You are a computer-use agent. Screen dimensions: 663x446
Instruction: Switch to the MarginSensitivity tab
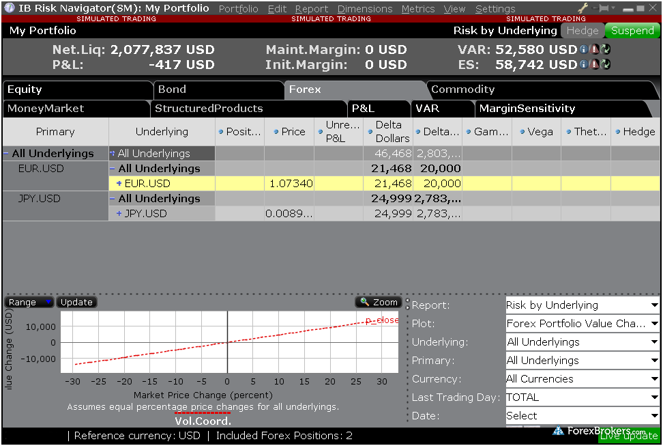562,109
